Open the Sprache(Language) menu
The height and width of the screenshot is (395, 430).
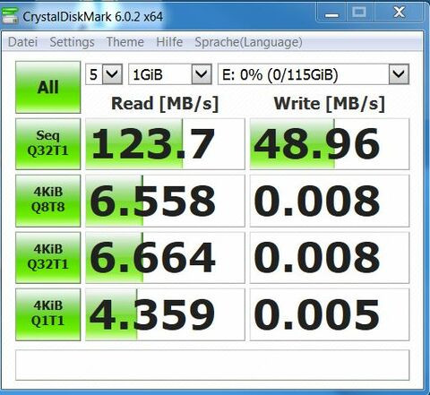click(248, 42)
